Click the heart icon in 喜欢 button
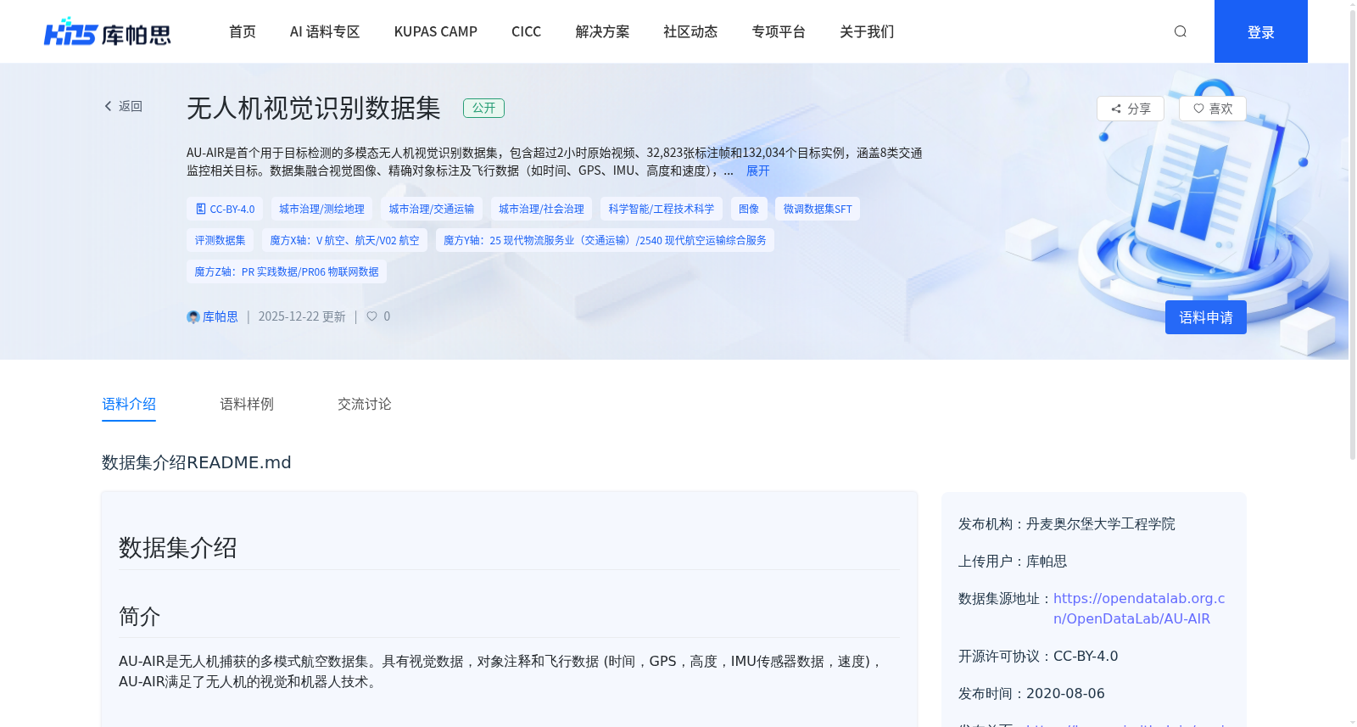 click(x=1198, y=109)
